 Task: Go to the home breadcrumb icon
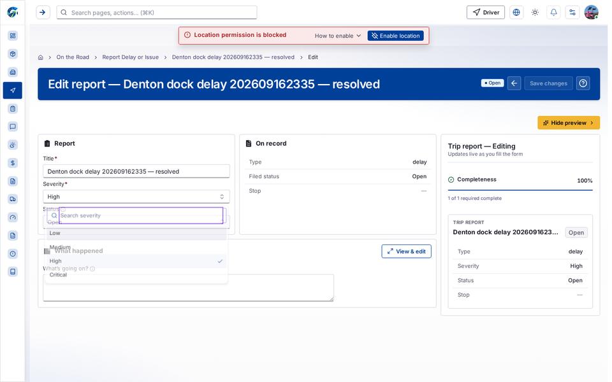[x=41, y=57]
